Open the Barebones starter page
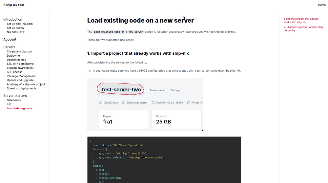The image size is (328, 183). [13, 100]
